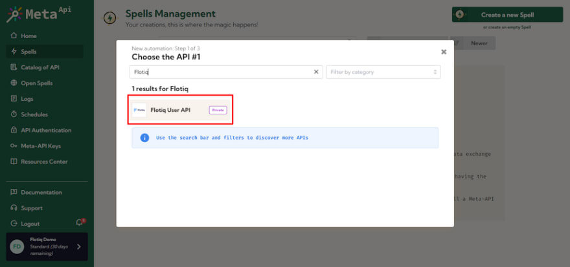This screenshot has width=570, height=267.
Task: Open the Home page icon in the sidebar
Action: point(14,36)
